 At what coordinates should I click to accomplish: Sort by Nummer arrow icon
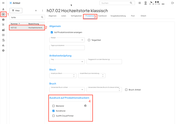pyautogui.click(x=19, y=24)
